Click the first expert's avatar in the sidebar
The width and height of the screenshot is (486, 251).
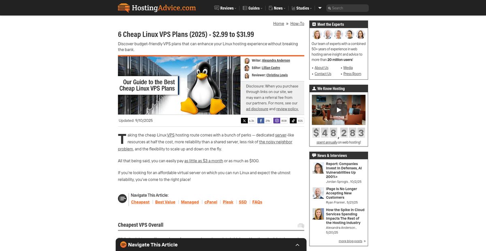pyautogui.click(x=317, y=34)
